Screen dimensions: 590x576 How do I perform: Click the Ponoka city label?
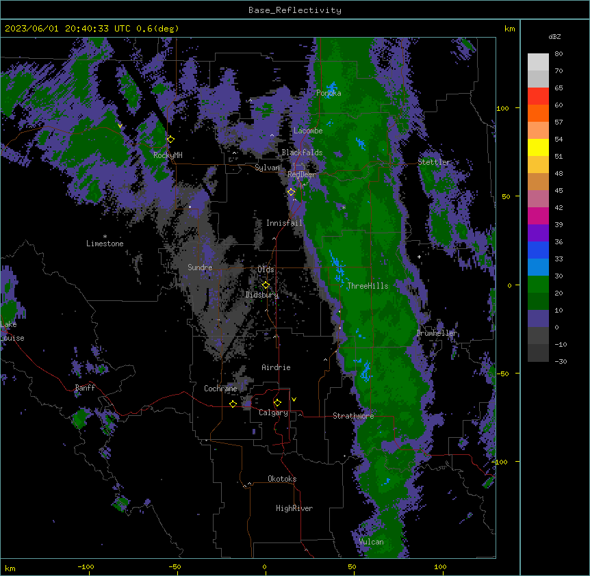coord(329,93)
